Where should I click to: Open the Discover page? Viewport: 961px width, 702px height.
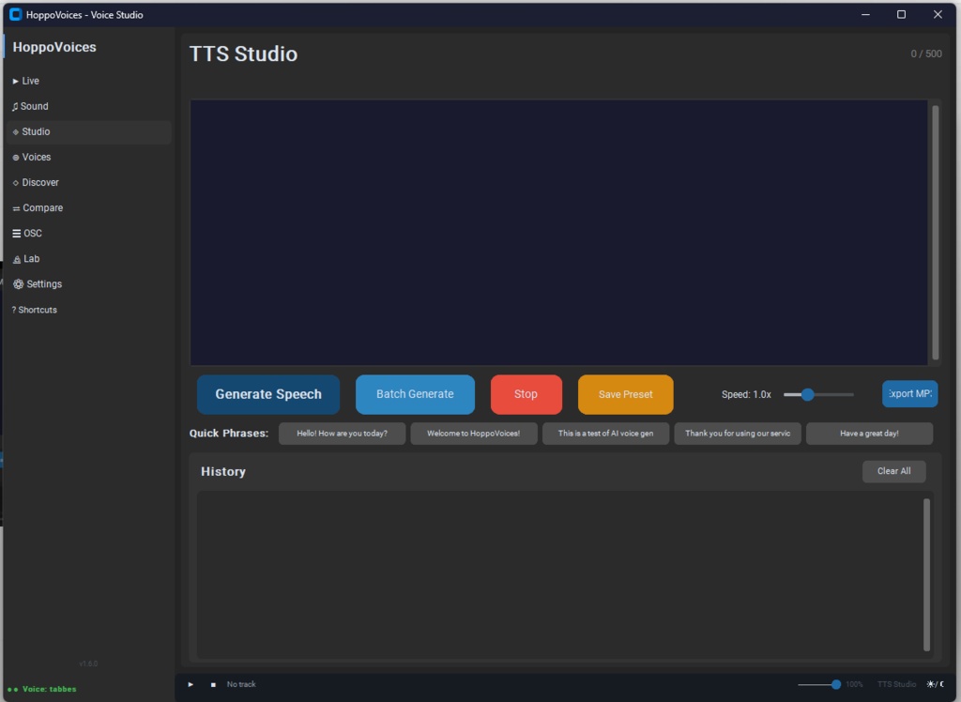89,183
